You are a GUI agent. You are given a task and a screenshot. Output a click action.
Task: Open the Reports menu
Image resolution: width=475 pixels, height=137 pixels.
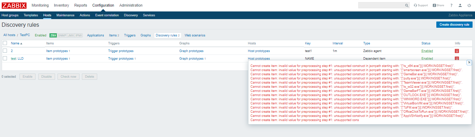pyautogui.click(x=81, y=5)
